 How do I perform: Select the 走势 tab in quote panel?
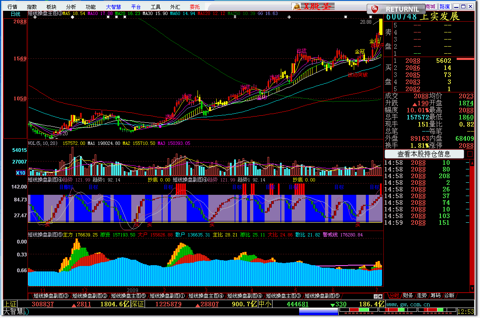tap(422, 296)
